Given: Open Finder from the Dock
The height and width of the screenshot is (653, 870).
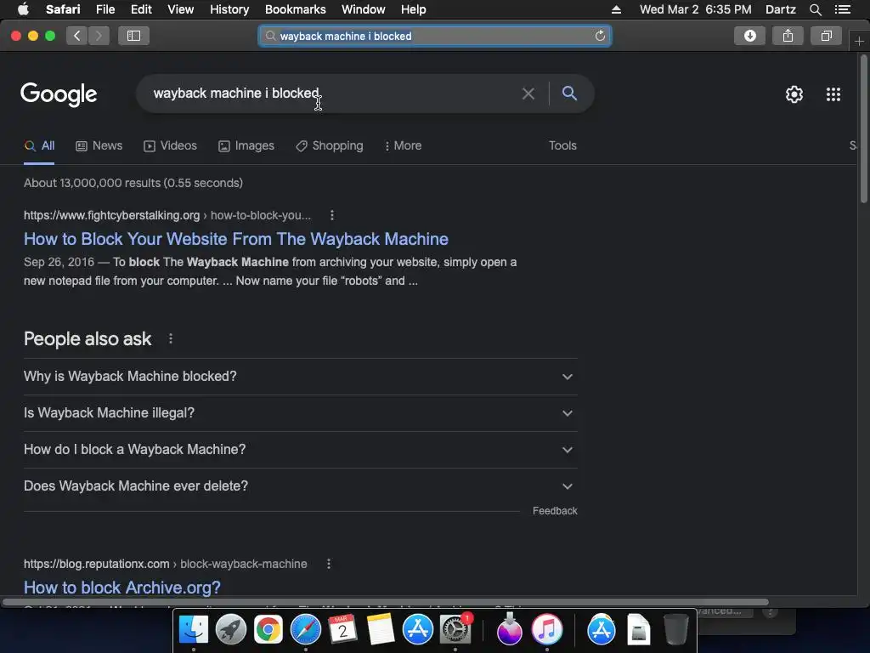Looking at the screenshot, I should (193, 630).
